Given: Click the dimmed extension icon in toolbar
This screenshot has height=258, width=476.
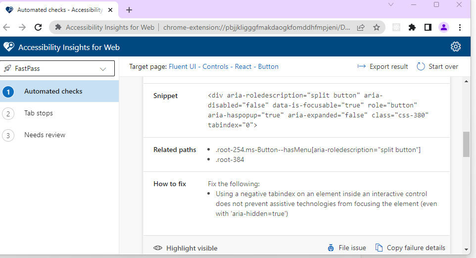Looking at the screenshot, I should (x=396, y=27).
